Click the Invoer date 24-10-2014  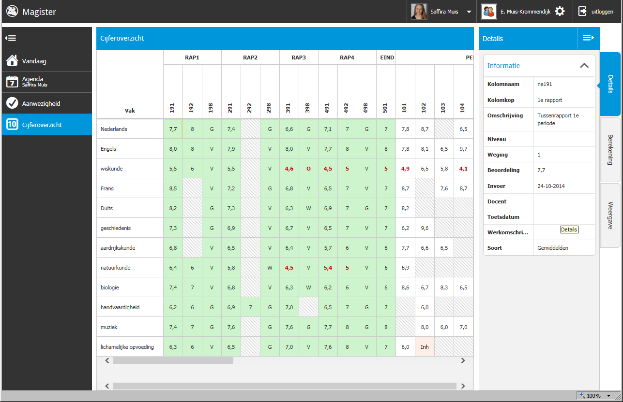tap(551, 186)
